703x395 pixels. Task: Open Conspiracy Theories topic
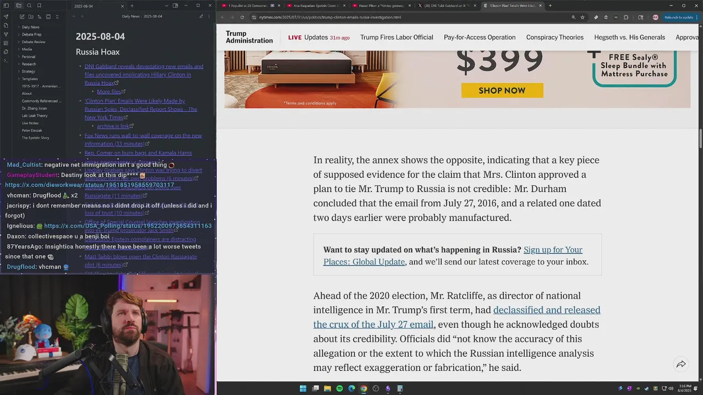[555, 37]
